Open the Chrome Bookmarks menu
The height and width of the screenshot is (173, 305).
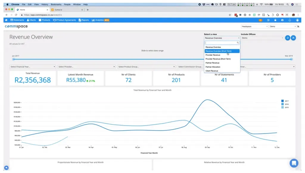[56, 4]
